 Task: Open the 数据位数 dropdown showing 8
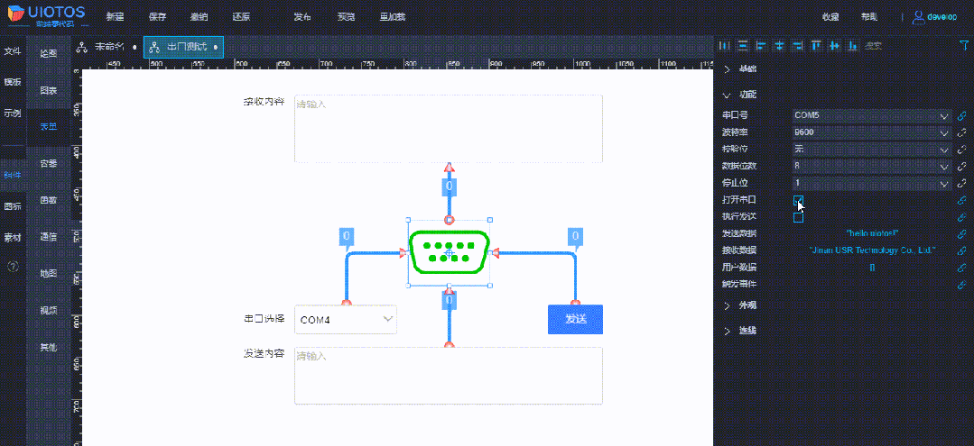pyautogui.click(x=872, y=167)
